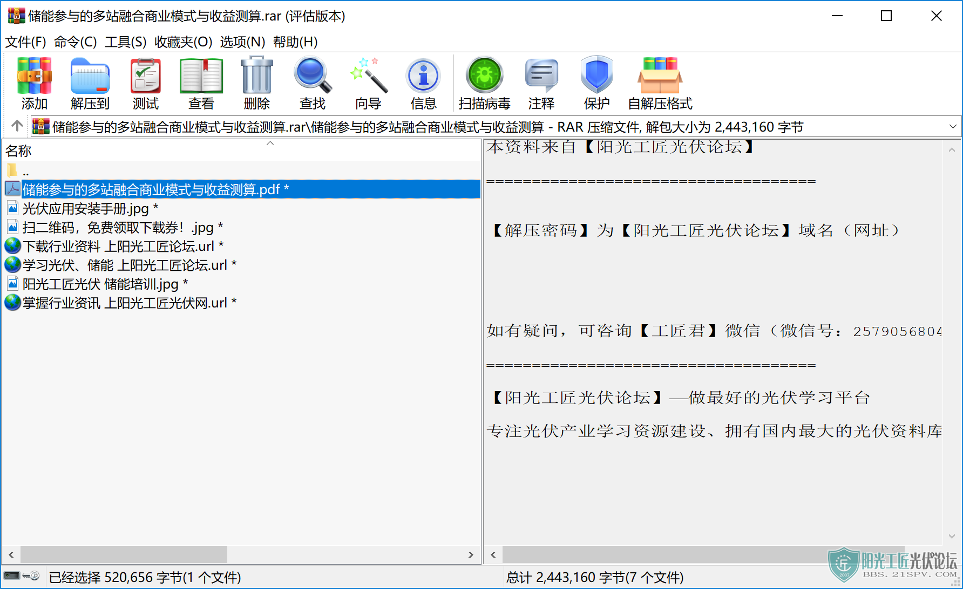Viewport: 963px width, 589px height.
Task: Open the 帮助(H) menu
Action: pos(295,42)
